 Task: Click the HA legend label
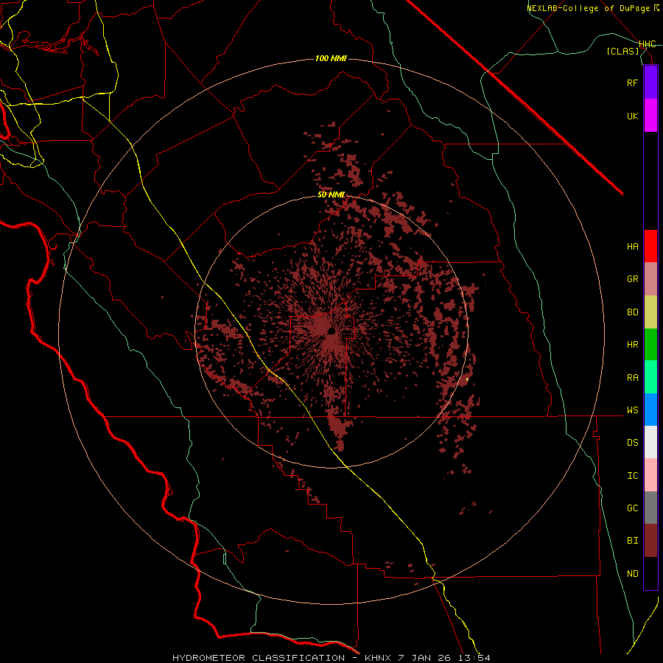click(x=632, y=247)
